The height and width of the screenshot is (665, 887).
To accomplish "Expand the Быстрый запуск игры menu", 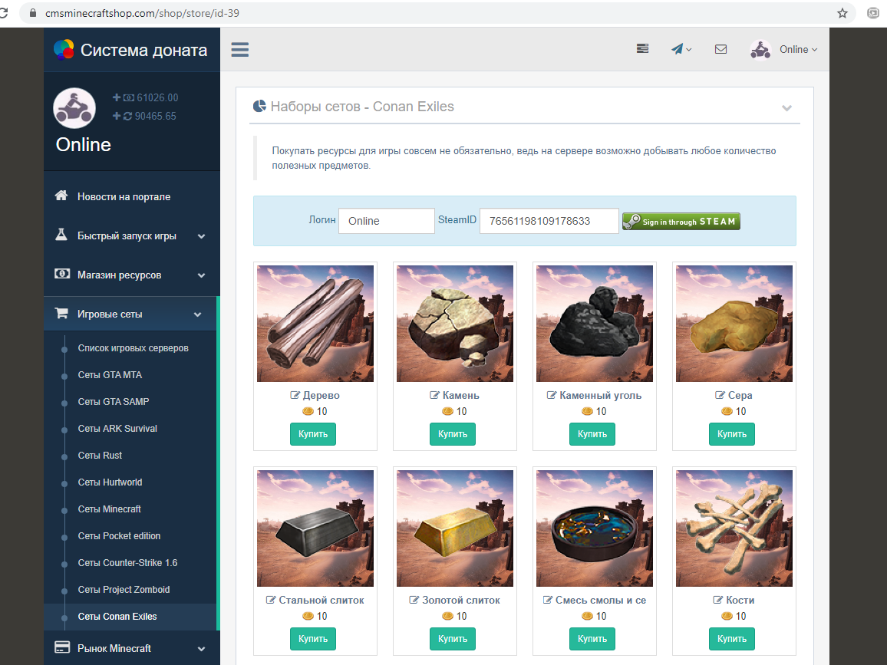I will [131, 236].
